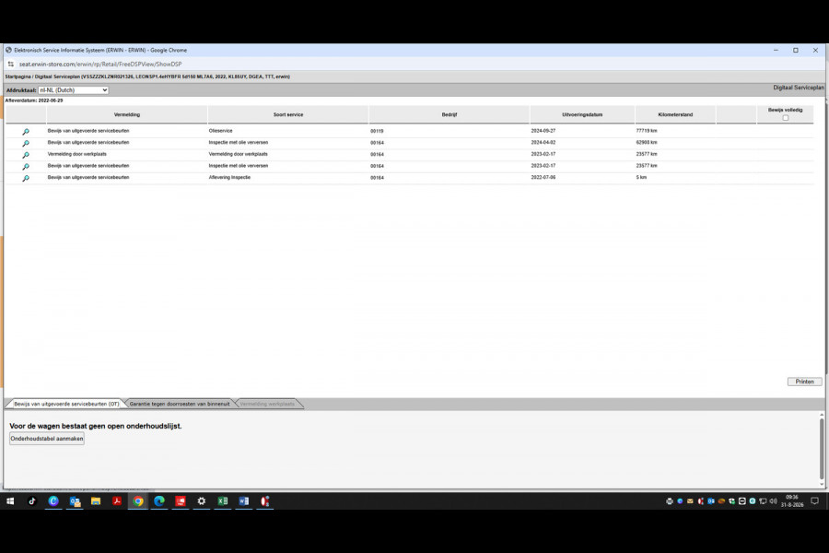Open the Windows Start menu

[x=10, y=500]
